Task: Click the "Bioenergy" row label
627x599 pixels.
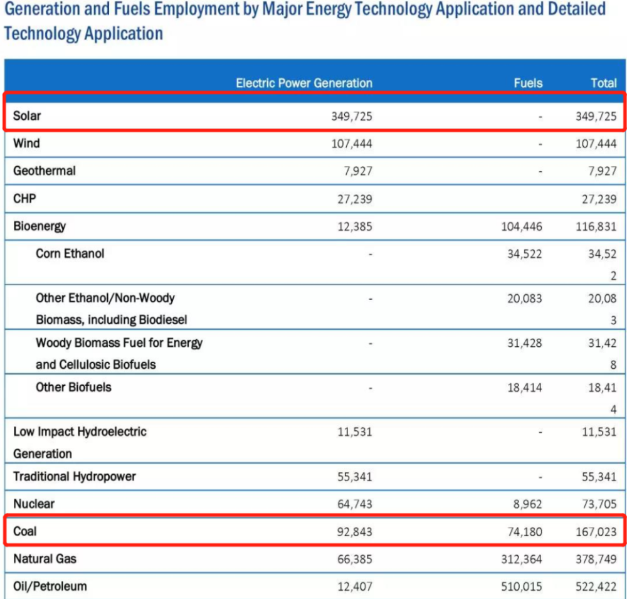Action: 39,226
